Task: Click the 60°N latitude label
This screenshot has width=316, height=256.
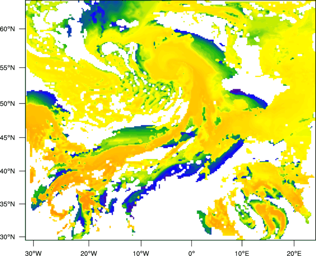Action: (x=8, y=29)
